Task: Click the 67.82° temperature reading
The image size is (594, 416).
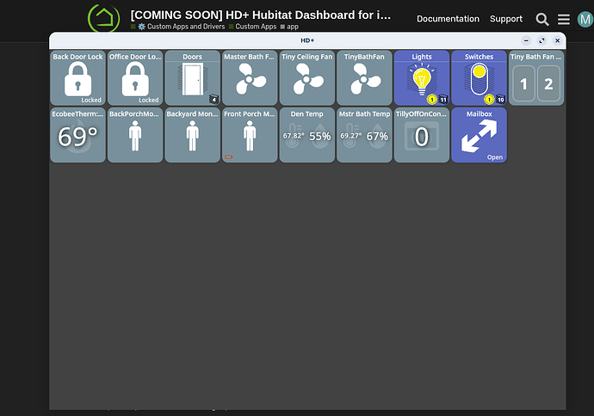Action: pos(294,136)
